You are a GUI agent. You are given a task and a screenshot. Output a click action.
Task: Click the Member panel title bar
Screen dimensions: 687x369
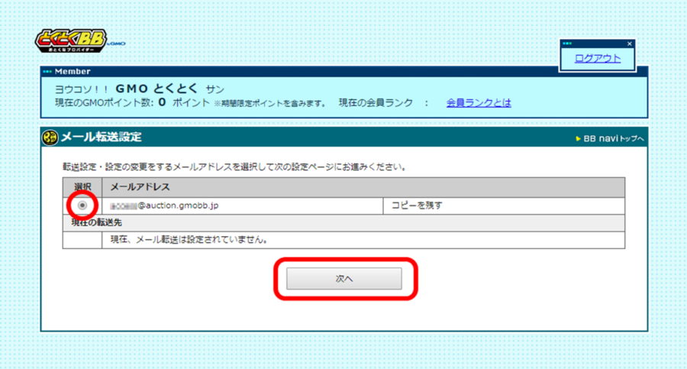coord(343,71)
